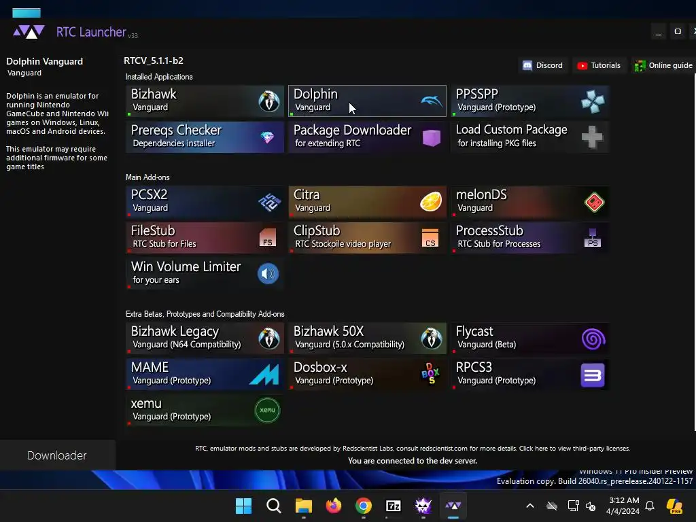Screen dimensions: 696x522
Task: Open Windows taskbar Search
Action: coord(273,506)
